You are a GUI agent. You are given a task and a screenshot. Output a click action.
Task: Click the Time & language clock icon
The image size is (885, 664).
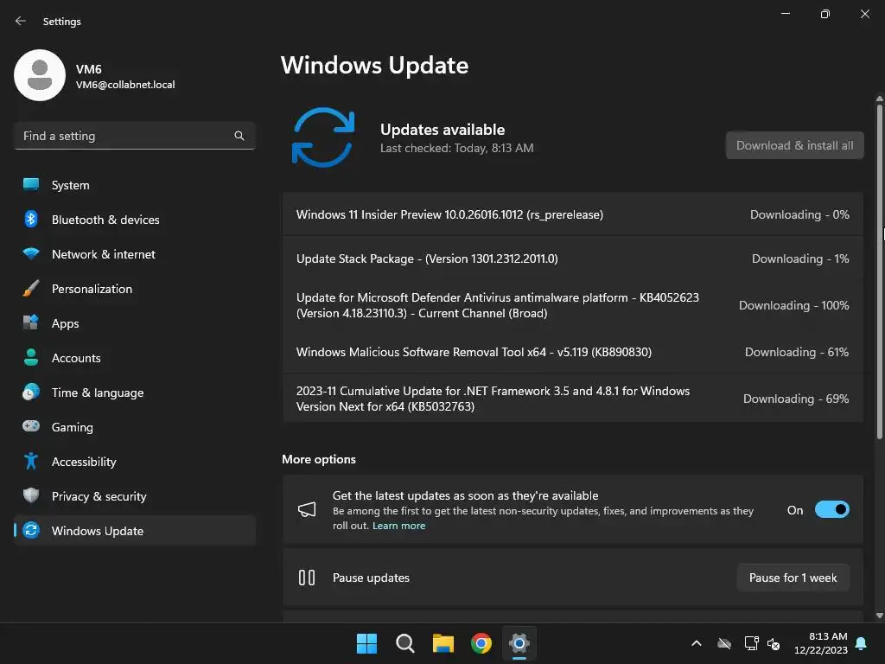(x=31, y=392)
